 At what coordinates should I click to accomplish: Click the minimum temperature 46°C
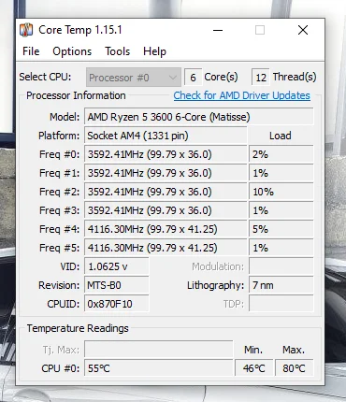point(253,368)
